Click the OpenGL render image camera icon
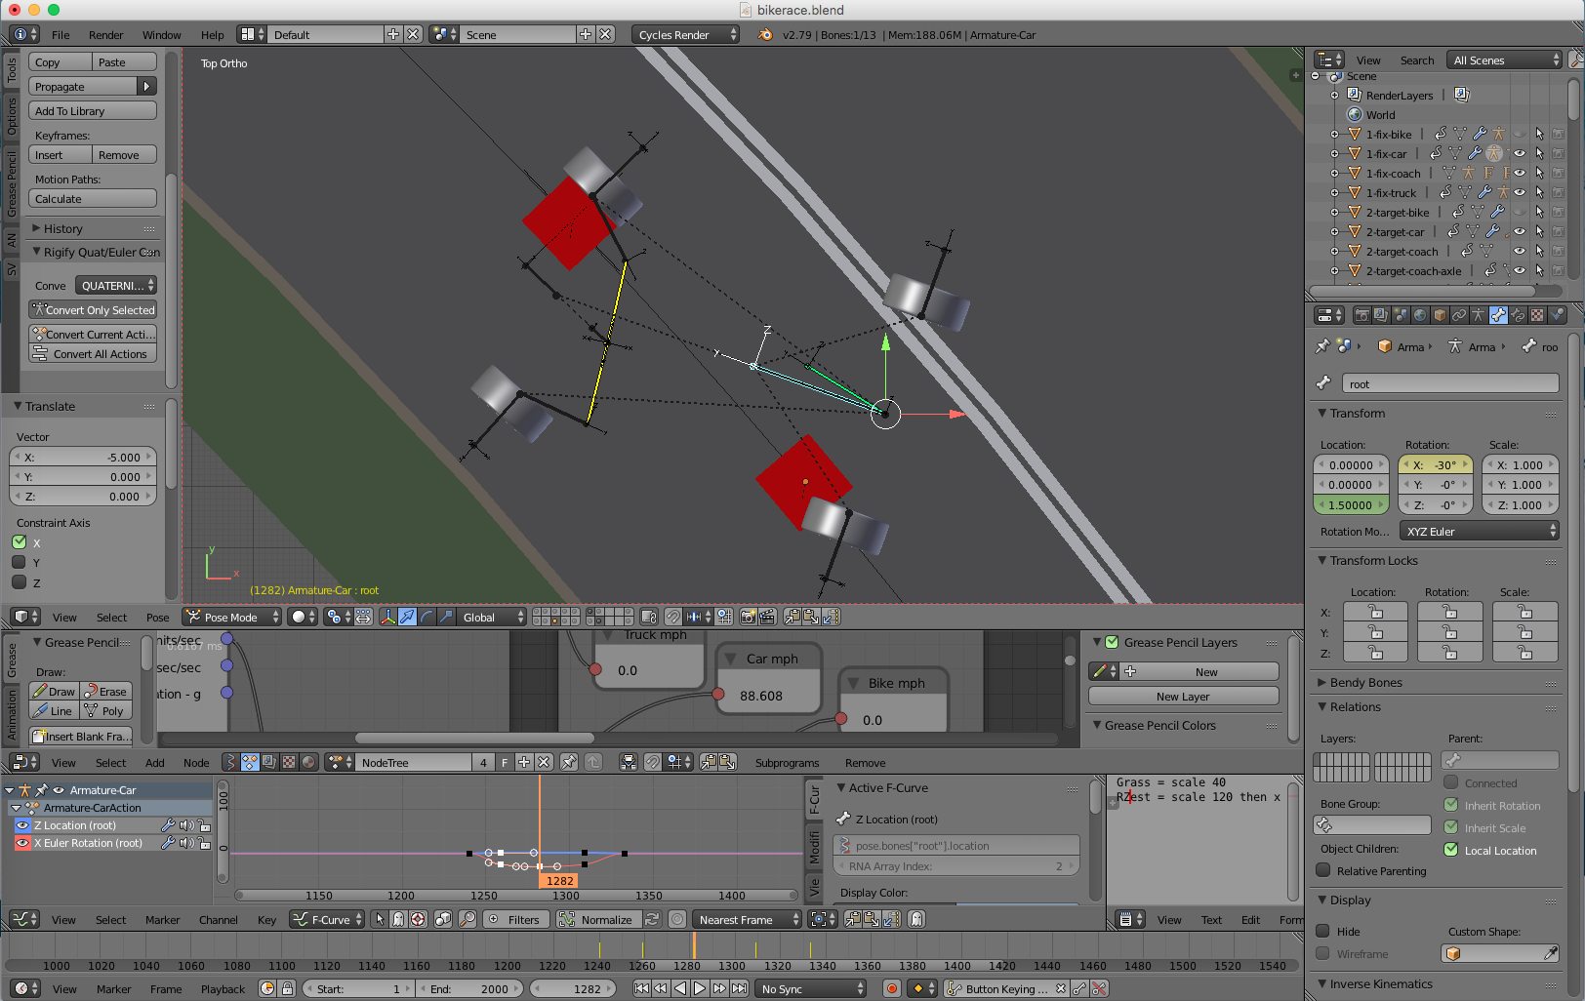The width and height of the screenshot is (1585, 1001). 748,617
